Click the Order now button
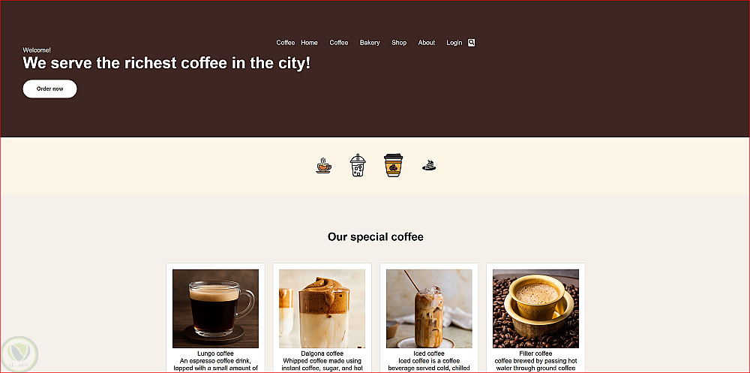The width and height of the screenshot is (750, 373). pyautogui.click(x=49, y=89)
